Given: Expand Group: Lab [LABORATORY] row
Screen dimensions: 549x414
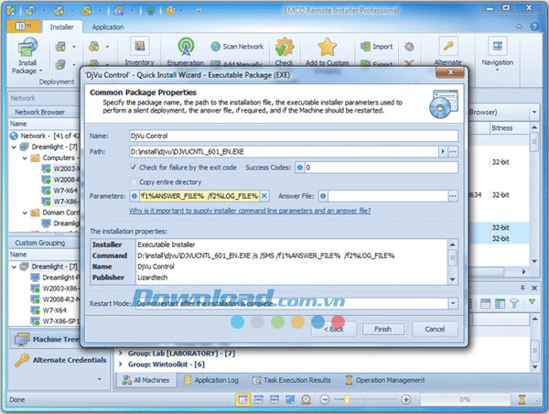Looking at the screenshot, I should [x=121, y=353].
